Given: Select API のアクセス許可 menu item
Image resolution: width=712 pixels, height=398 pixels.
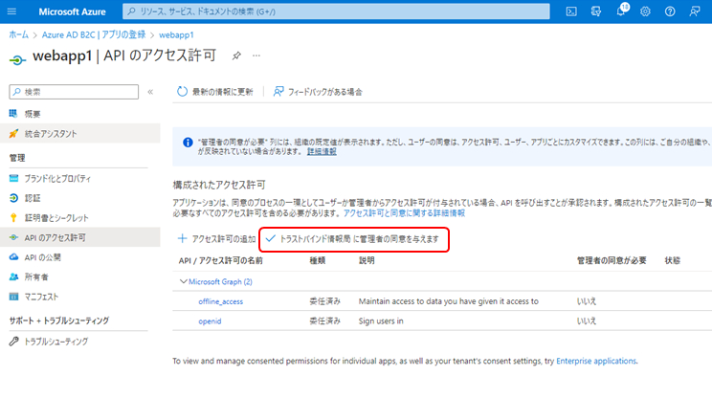Looking at the screenshot, I should [80, 237].
